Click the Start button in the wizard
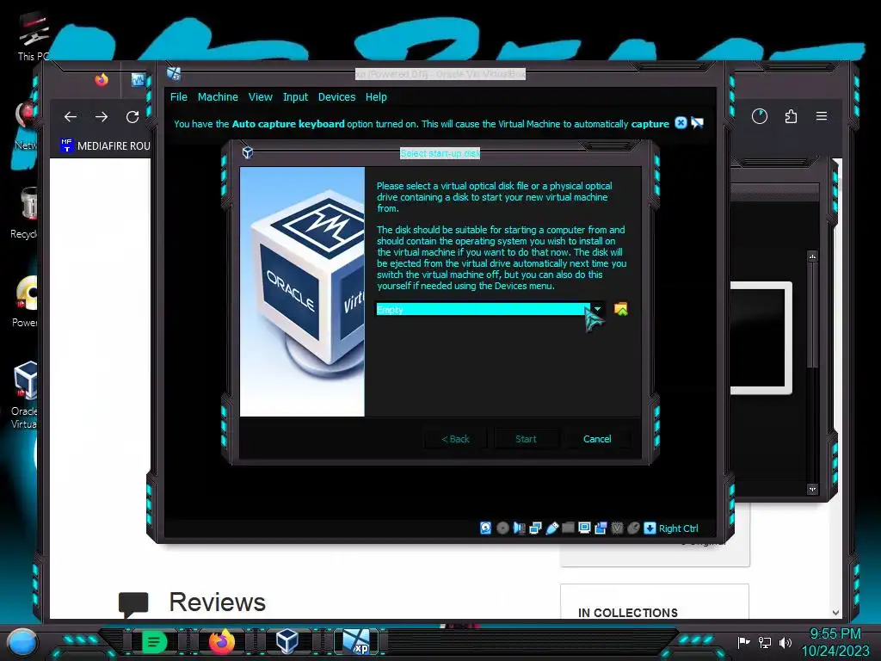This screenshot has width=881, height=661. pos(526,439)
